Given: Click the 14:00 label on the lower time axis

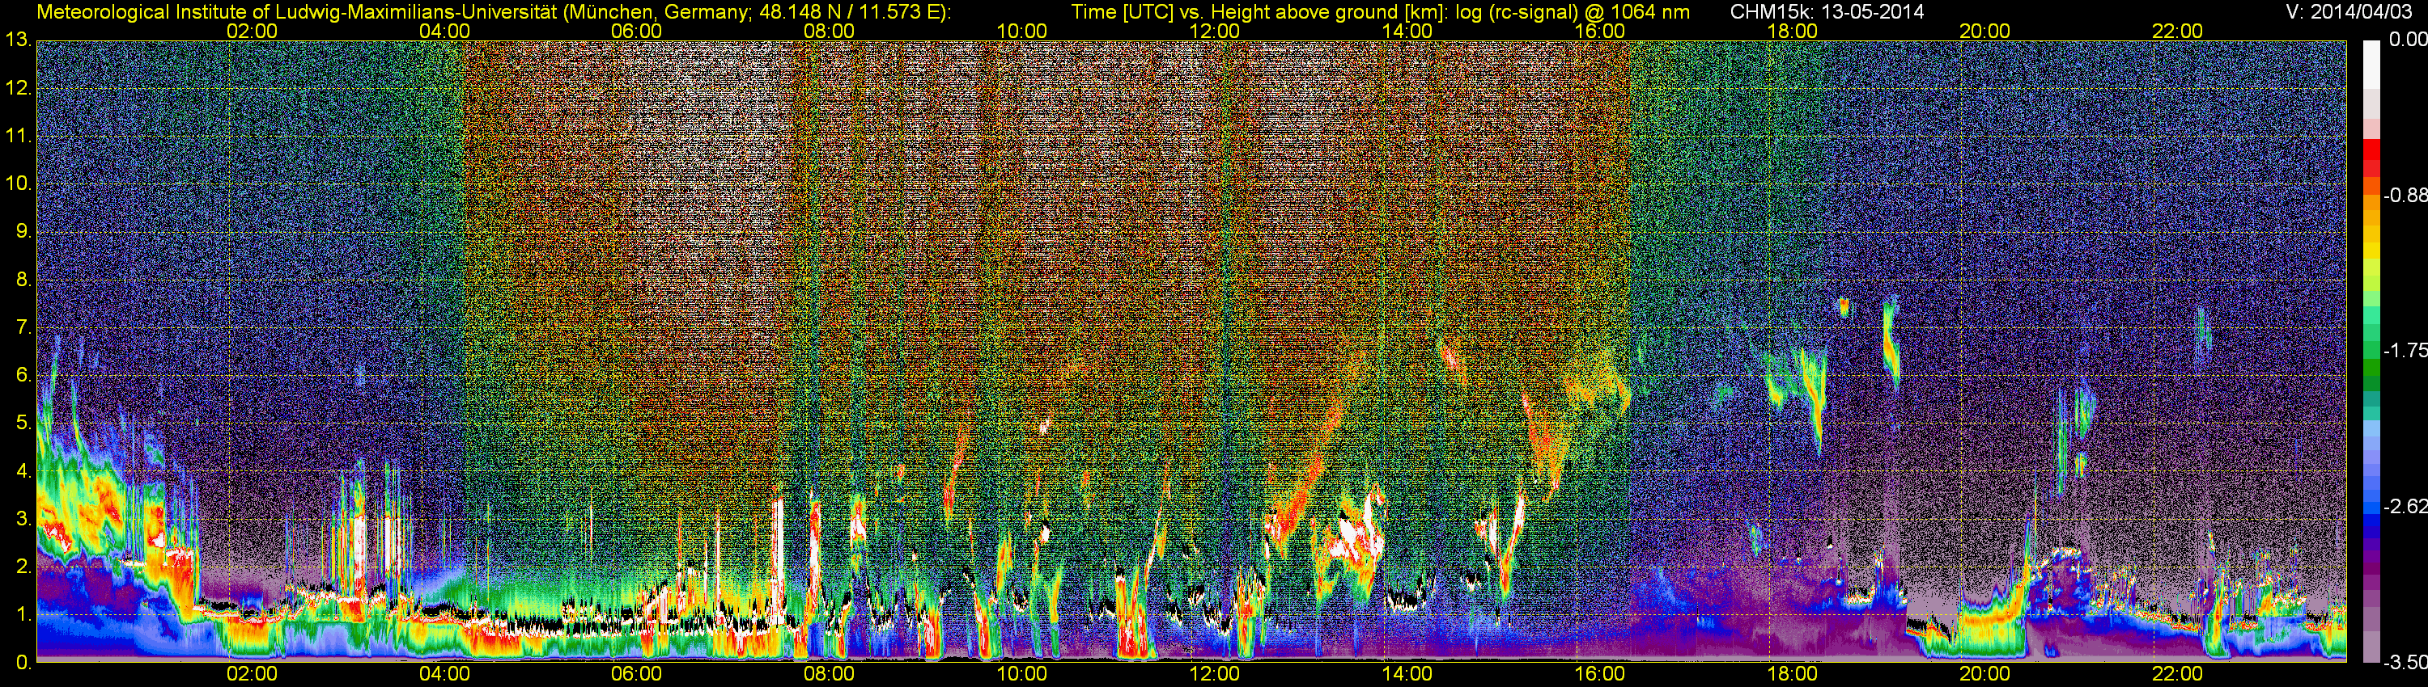Looking at the screenshot, I should (x=1407, y=674).
